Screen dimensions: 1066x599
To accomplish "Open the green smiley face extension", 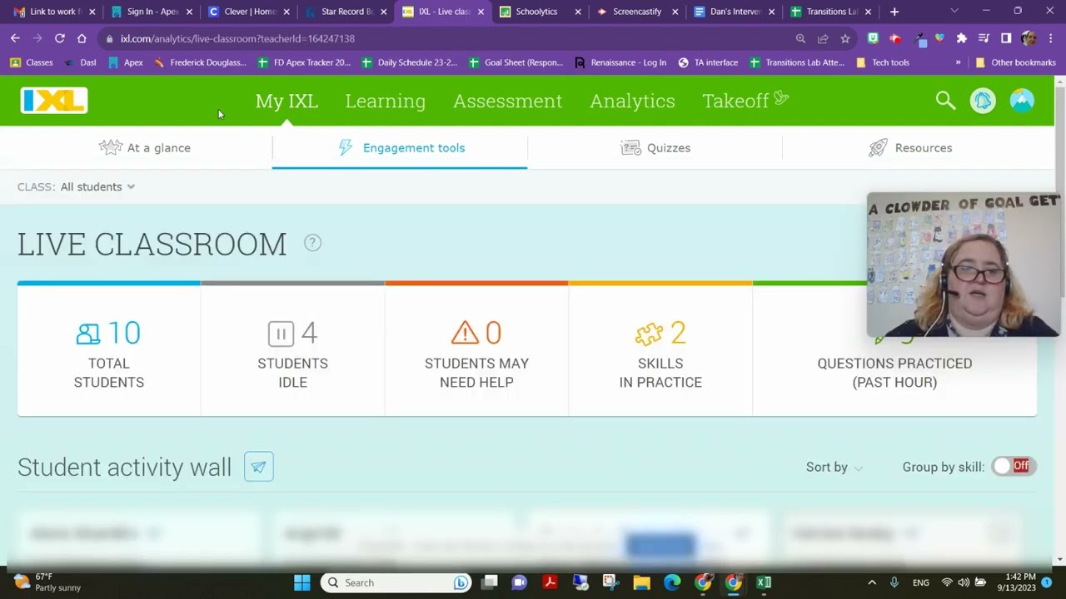I will tap(873, 38).
